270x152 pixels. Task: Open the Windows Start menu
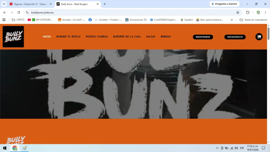coord(5,148)
